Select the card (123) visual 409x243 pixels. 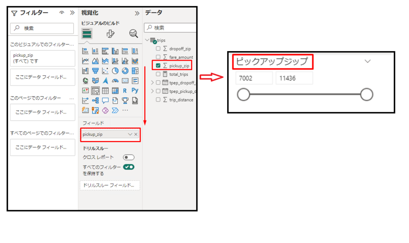point(125,81)
